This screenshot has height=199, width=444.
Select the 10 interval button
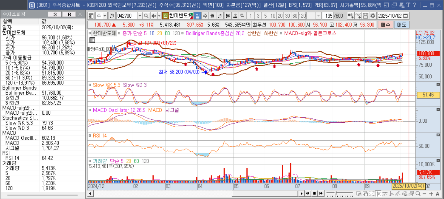[273, 16]
